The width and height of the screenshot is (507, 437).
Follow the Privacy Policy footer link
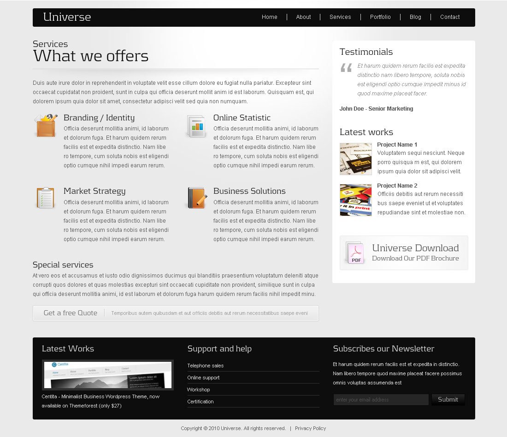click(x=310, y=428)
